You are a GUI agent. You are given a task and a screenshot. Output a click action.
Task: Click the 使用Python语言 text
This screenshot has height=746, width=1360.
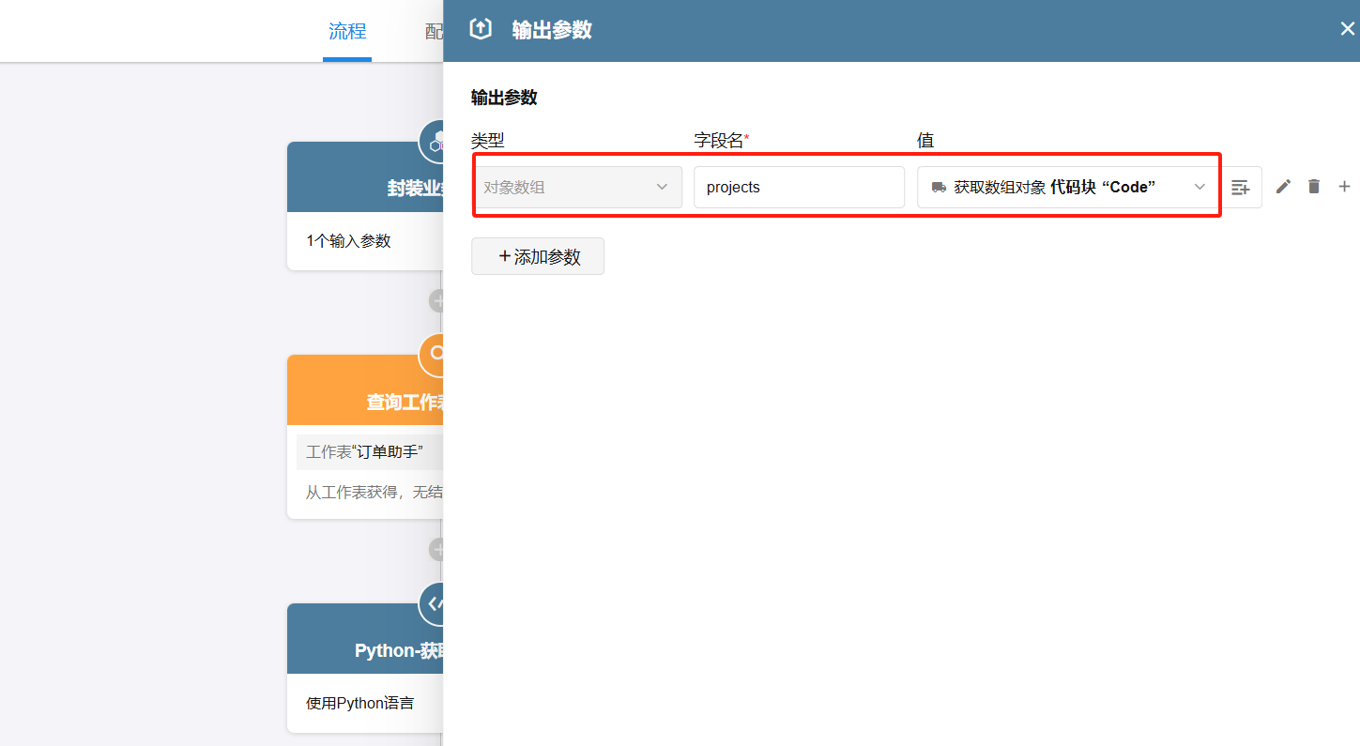pyautogui.click(x=359, y=703)
